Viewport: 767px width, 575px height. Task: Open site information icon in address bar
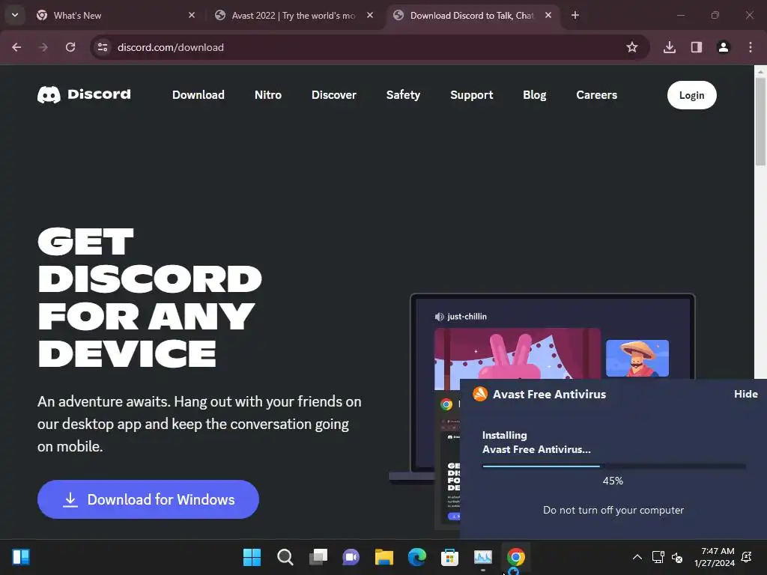click(x=103, y=47)
